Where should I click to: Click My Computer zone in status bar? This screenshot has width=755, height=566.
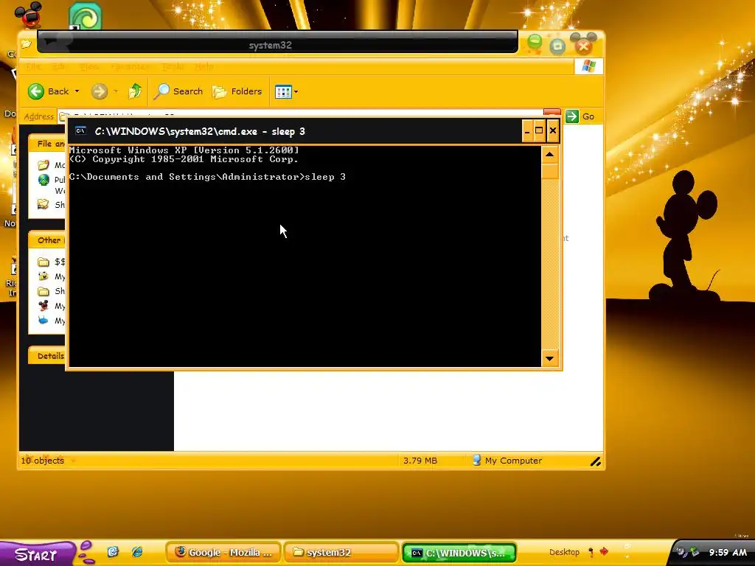point(507,461)
